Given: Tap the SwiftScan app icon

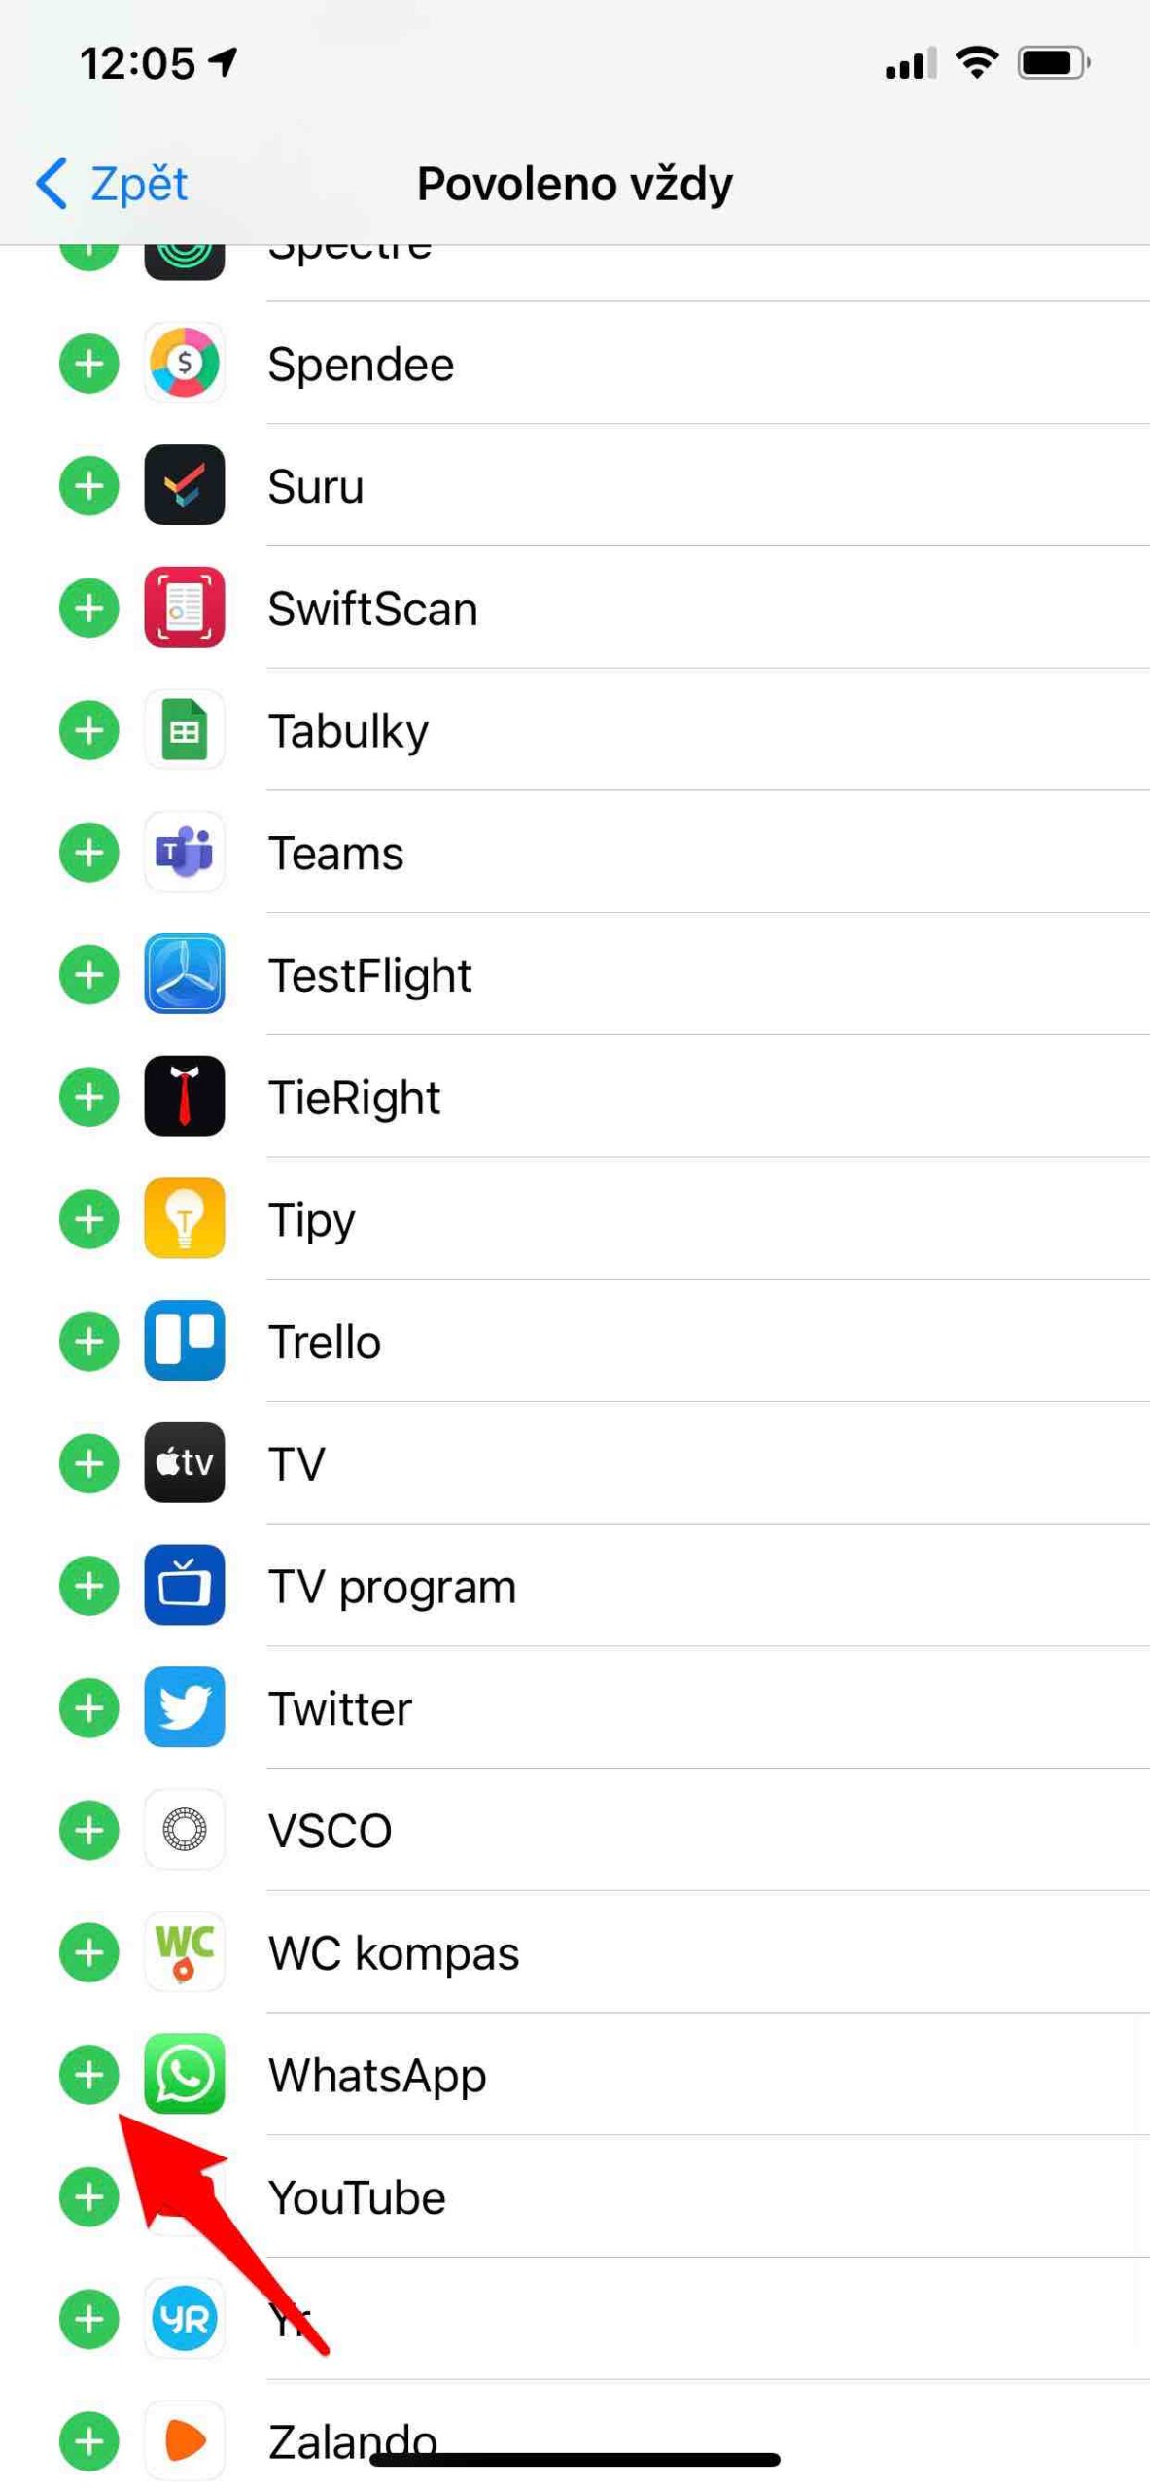Looking at the screenshot, I should coord(184,608).
